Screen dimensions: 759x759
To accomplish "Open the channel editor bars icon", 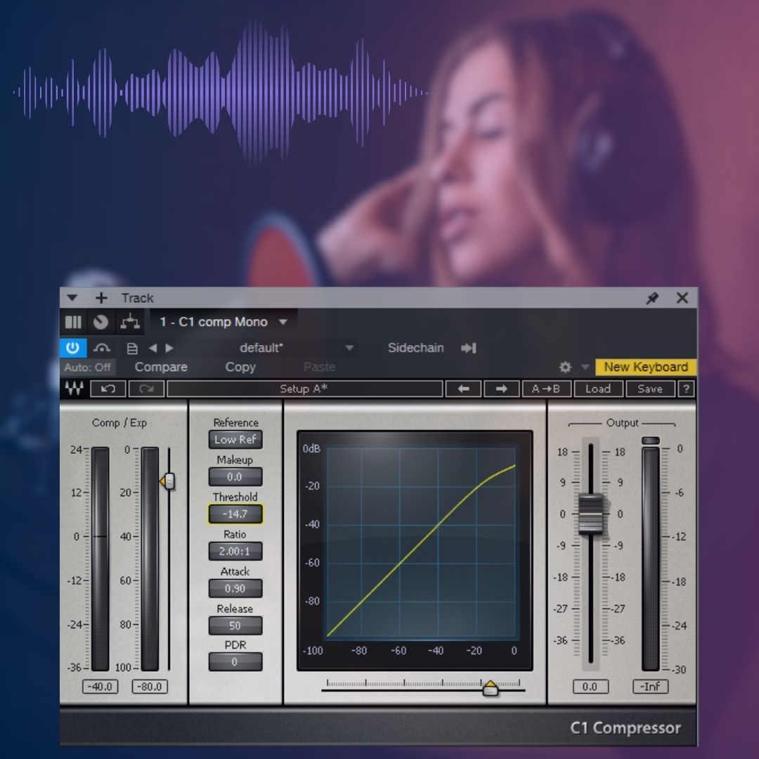I will pos(73,322).
